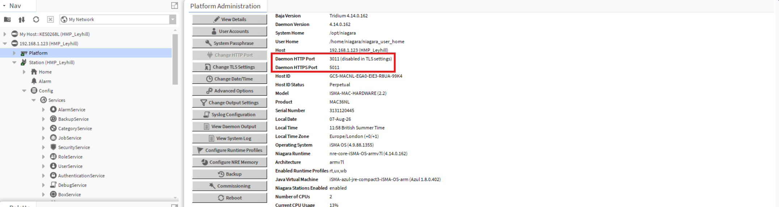Collapse the Station (HMP_Leyhill) node
The image size is (779, 207).
point(14,62)
